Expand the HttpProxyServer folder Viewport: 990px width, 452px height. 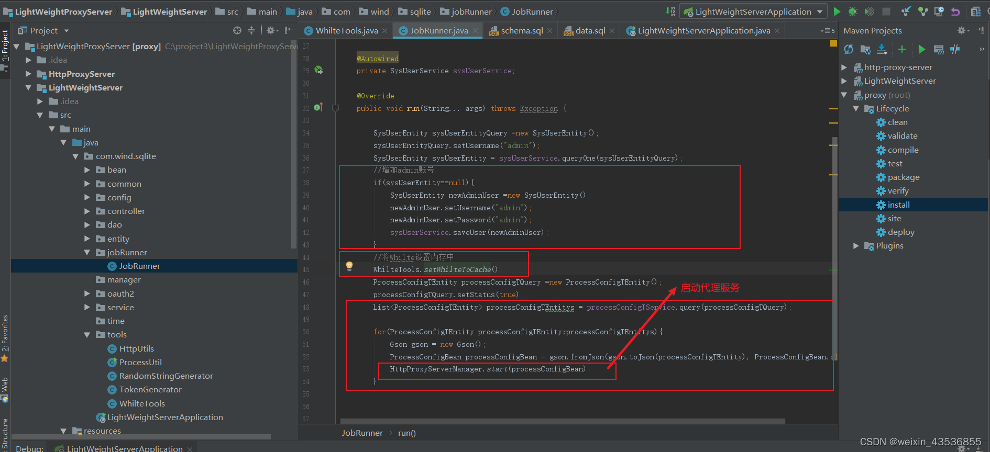coord(29,74)
